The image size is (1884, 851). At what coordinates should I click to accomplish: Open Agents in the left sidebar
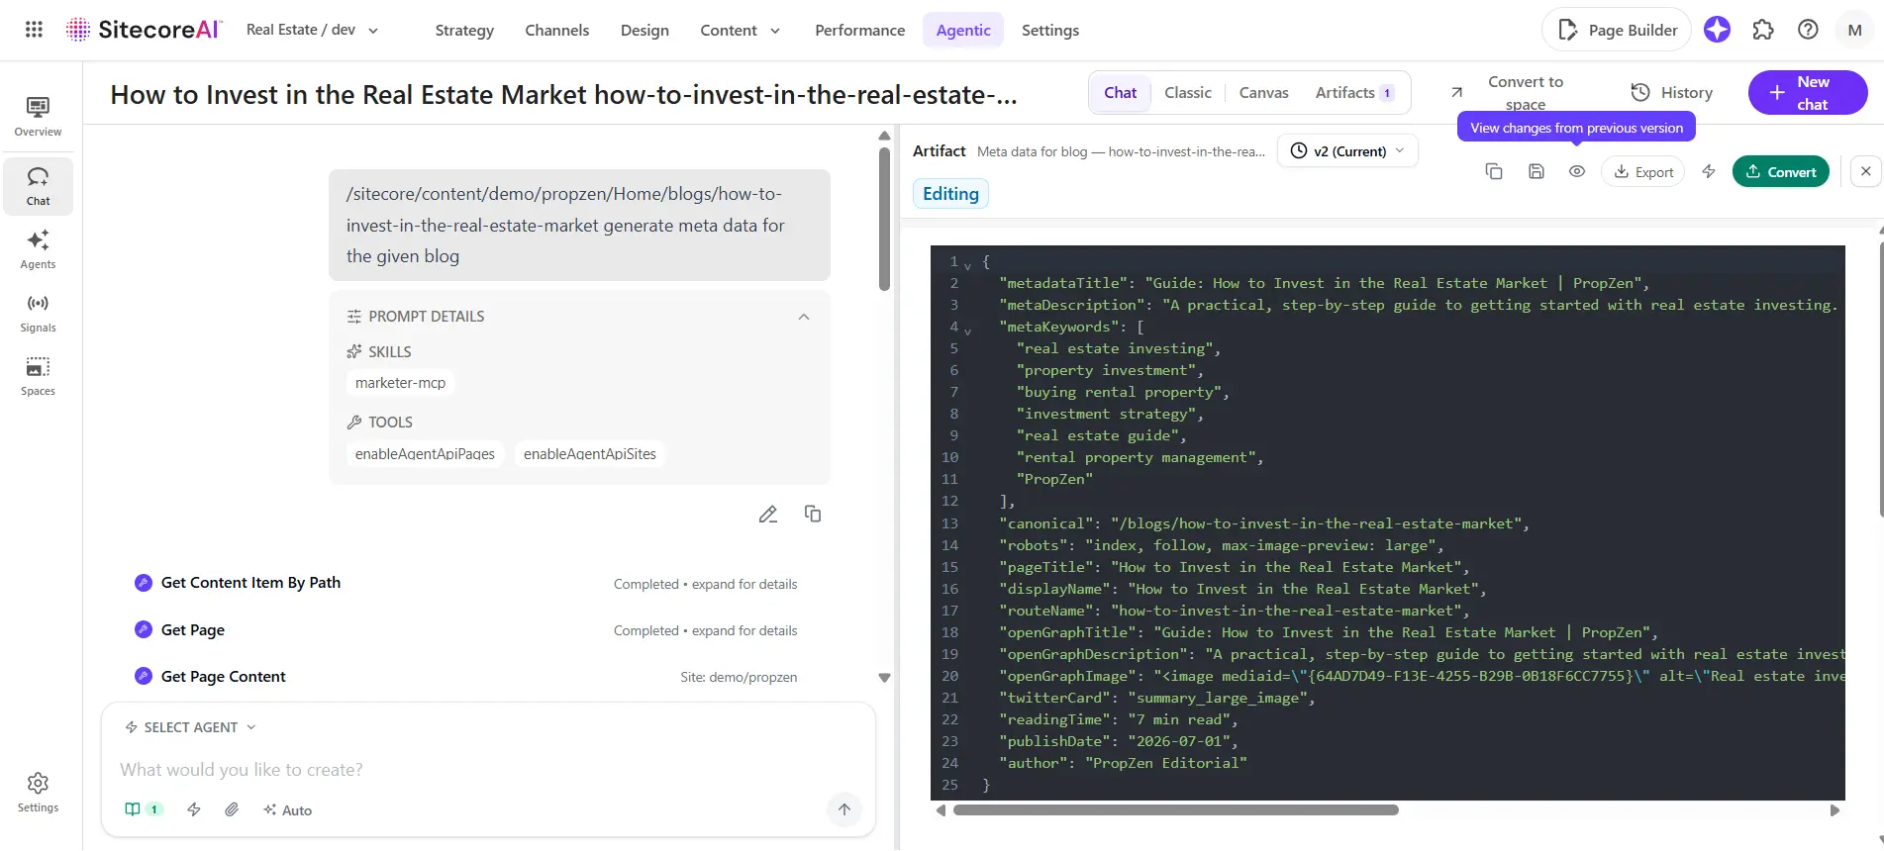[x=38, y=249]
